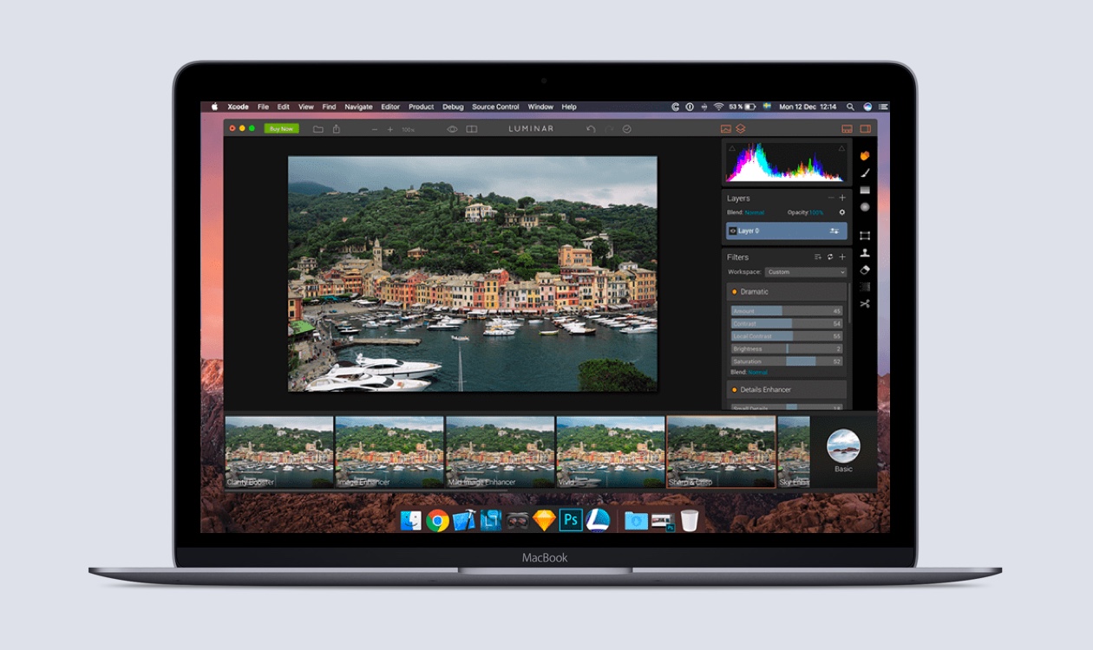Reset filters with the circular arrows icon
The height and width of the screenshot is (650, 1093).
[x=830, y=257]
